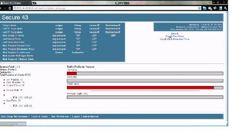Click the Portscan Traffic bar
The height and width of the screenshot is (137, 243).
point(145,97)
